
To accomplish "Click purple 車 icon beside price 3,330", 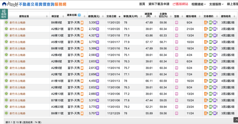I will pyautogui.click(x=98, y=23).
